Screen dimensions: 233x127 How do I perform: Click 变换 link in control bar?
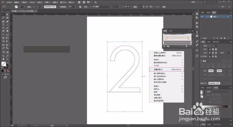[x=164, y=7]
